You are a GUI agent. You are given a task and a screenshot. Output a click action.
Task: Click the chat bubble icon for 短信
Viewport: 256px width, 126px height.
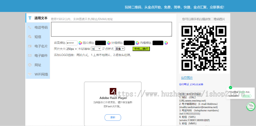30,37
